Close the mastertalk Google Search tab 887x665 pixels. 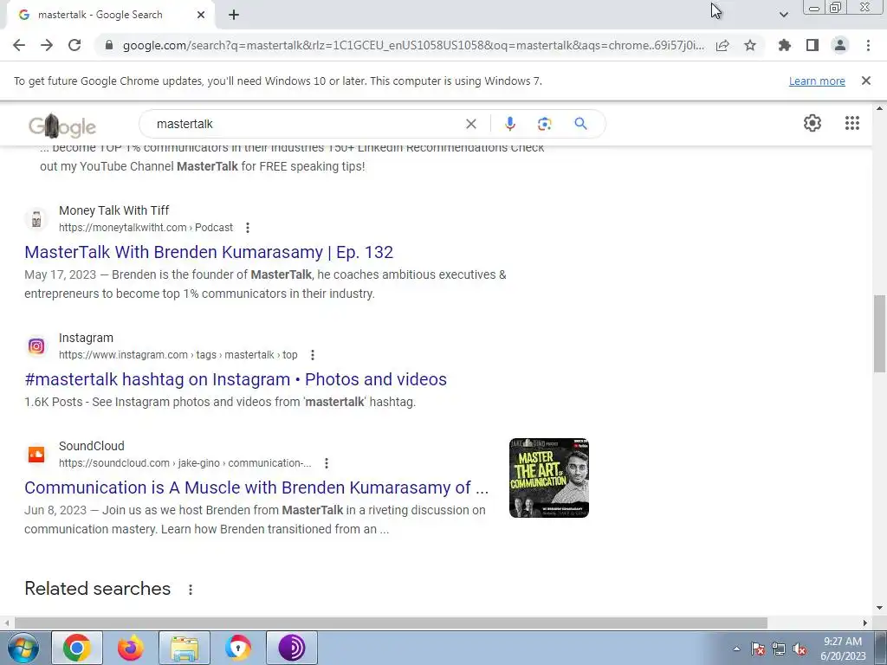coord(201,15)
